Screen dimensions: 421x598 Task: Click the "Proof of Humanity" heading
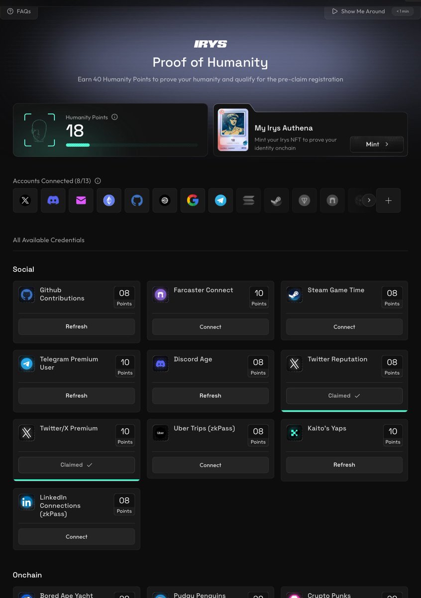[210, 62]
